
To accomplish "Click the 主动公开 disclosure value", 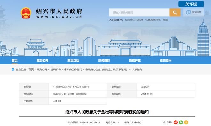I will tap(145, 87).
